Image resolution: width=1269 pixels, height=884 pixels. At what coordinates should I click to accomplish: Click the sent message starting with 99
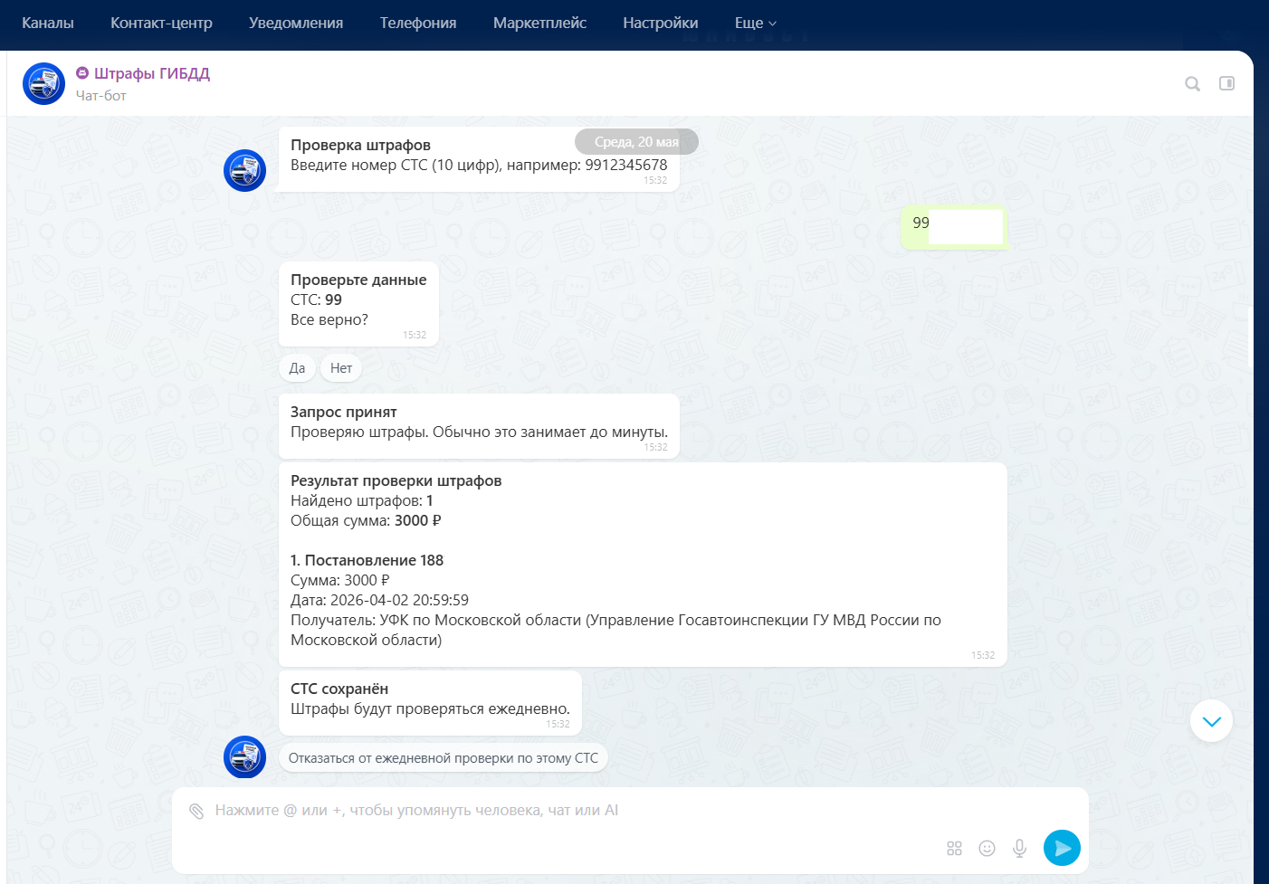tap(954, 226)
